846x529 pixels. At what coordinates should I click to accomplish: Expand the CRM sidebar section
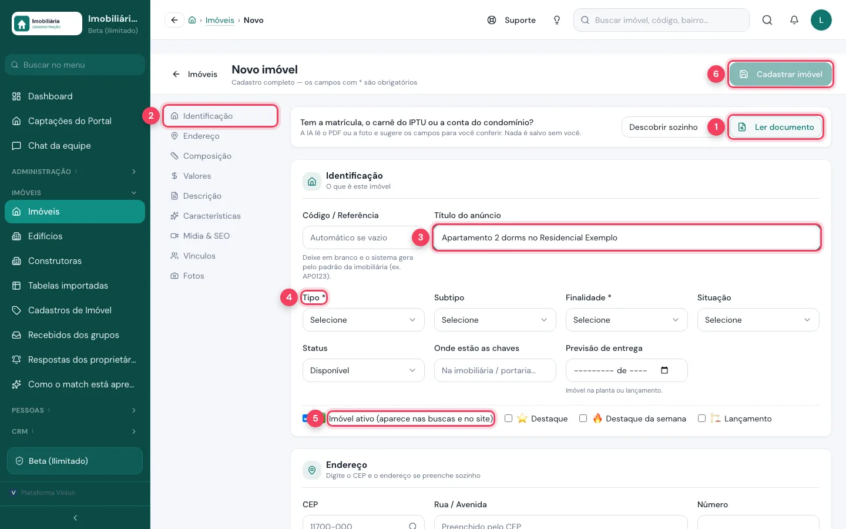point(75,431)
